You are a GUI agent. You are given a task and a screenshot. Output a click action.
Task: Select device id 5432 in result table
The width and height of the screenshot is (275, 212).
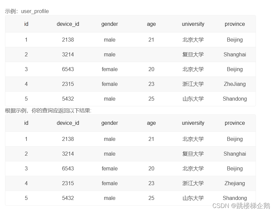pyautogui.click(x=68, y=198)
